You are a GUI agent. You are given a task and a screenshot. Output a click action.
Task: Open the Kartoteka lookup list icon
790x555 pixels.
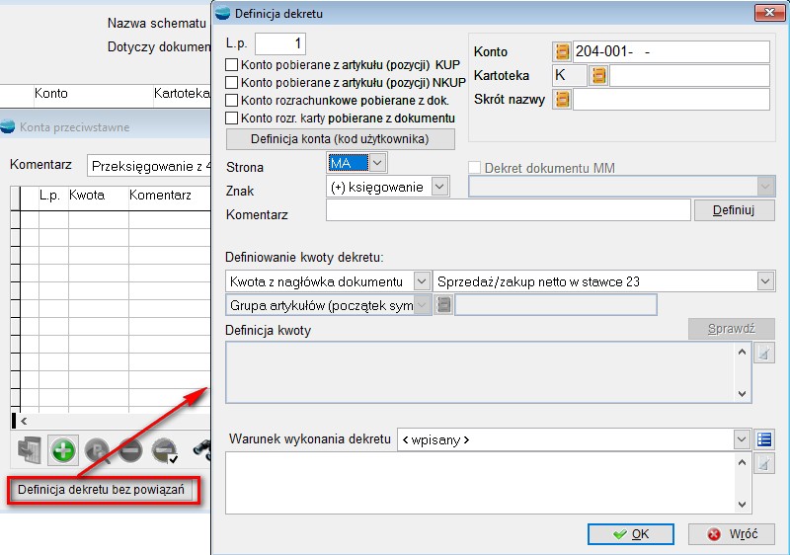(597, 75)
